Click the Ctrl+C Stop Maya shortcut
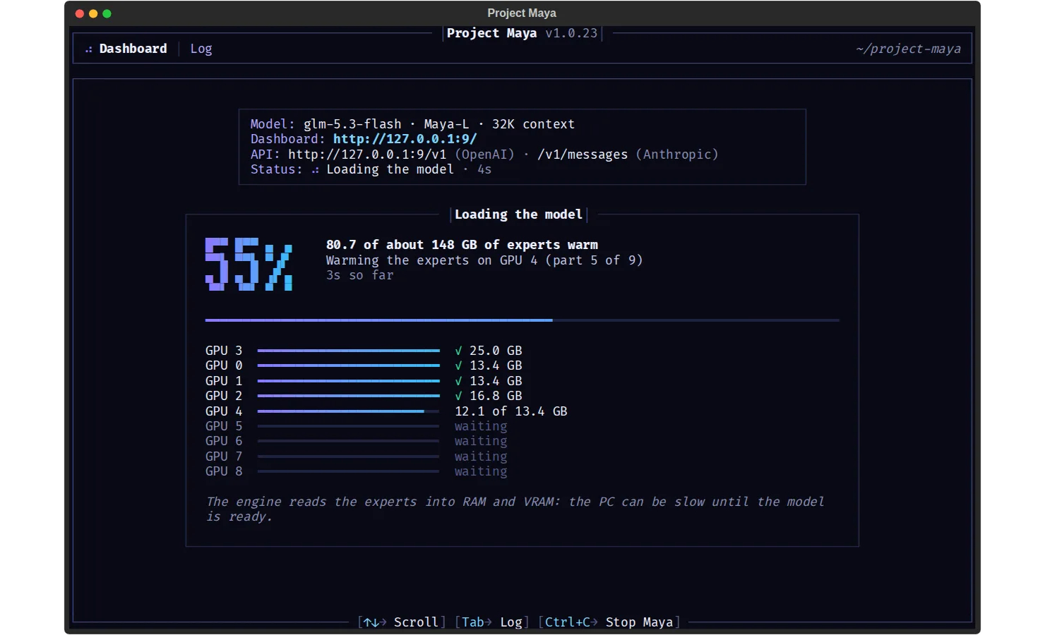 pyautogui.click(x=609, y=622)
